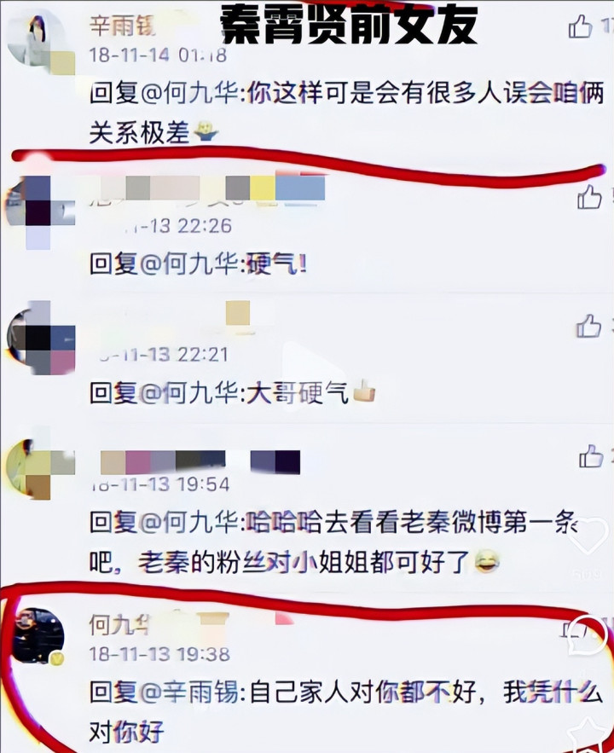
Task: Open the 辛雨锡 username link
Action: point(123,25)
